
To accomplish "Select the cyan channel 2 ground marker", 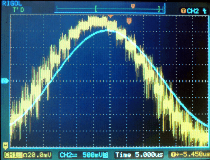I will click(5, 81).
